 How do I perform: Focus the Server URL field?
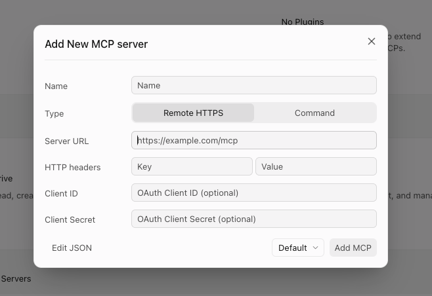click(x=253, y=140)
